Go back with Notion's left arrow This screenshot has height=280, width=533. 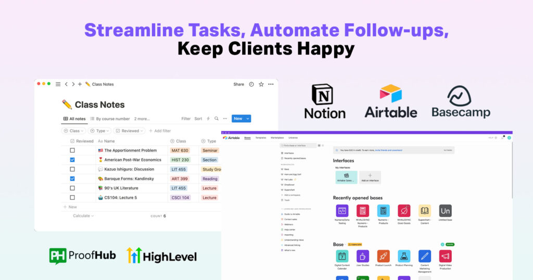tap(66, 84)
